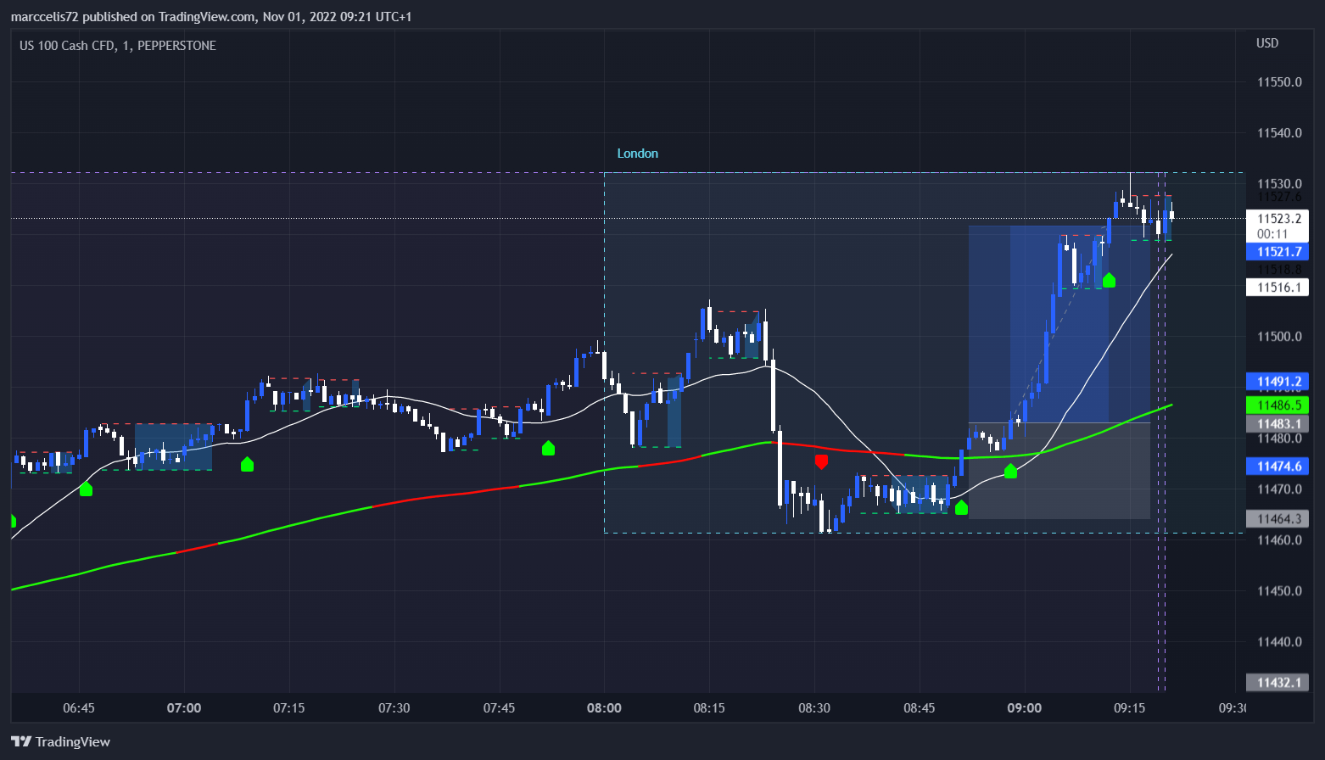1325x760 pixels.
Task: Click the TradingView text link bottom left
Action: coord(75,740)
